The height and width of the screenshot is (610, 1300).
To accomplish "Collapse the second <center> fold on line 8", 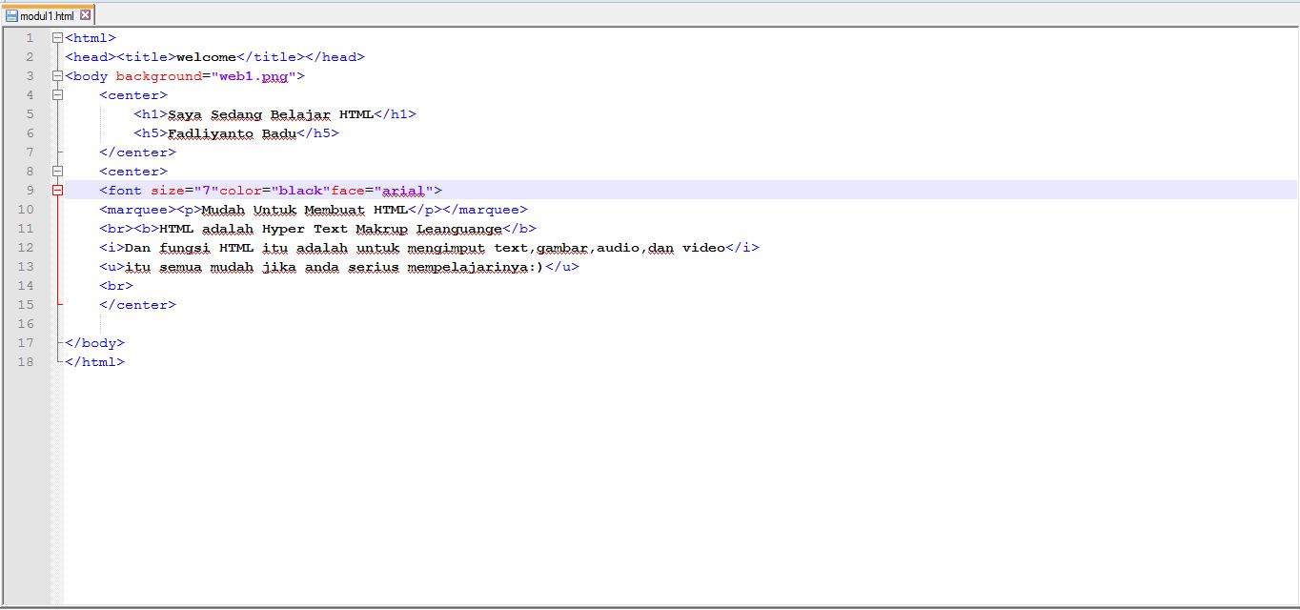I will point(57,171).
